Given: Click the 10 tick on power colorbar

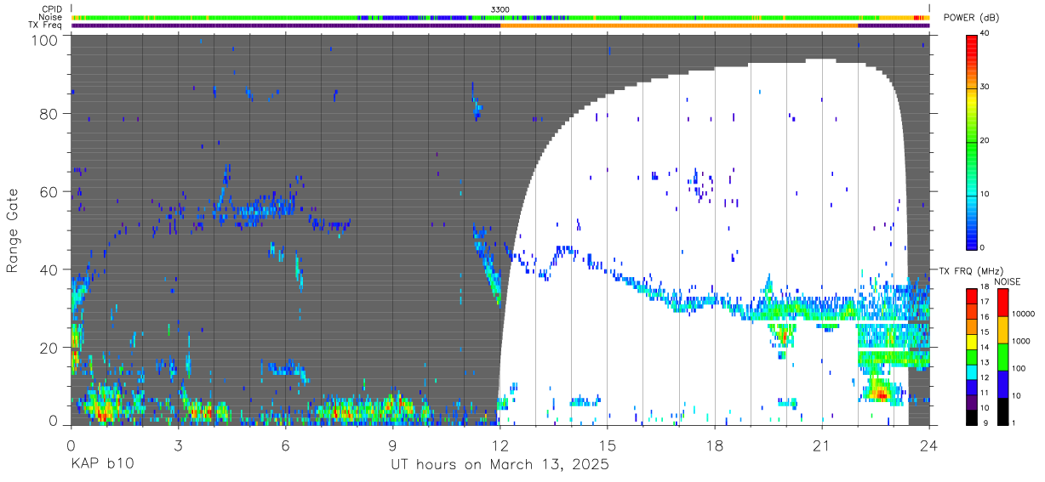Looking at the screenshot, I should tap(985, 194).
